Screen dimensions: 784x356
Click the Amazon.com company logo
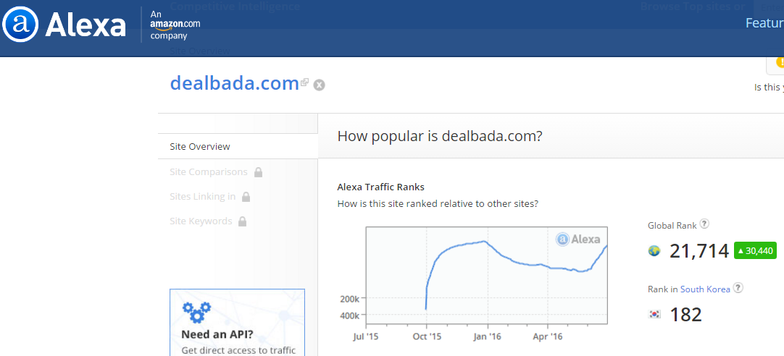[175, 25]
